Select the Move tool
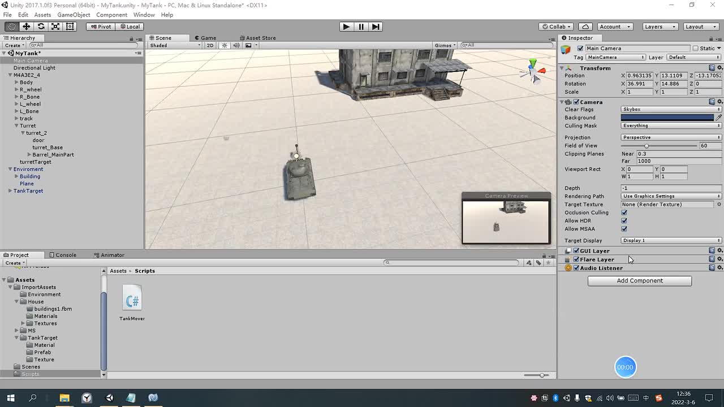This screenshot has height=407, width=724. coord(26,27)
